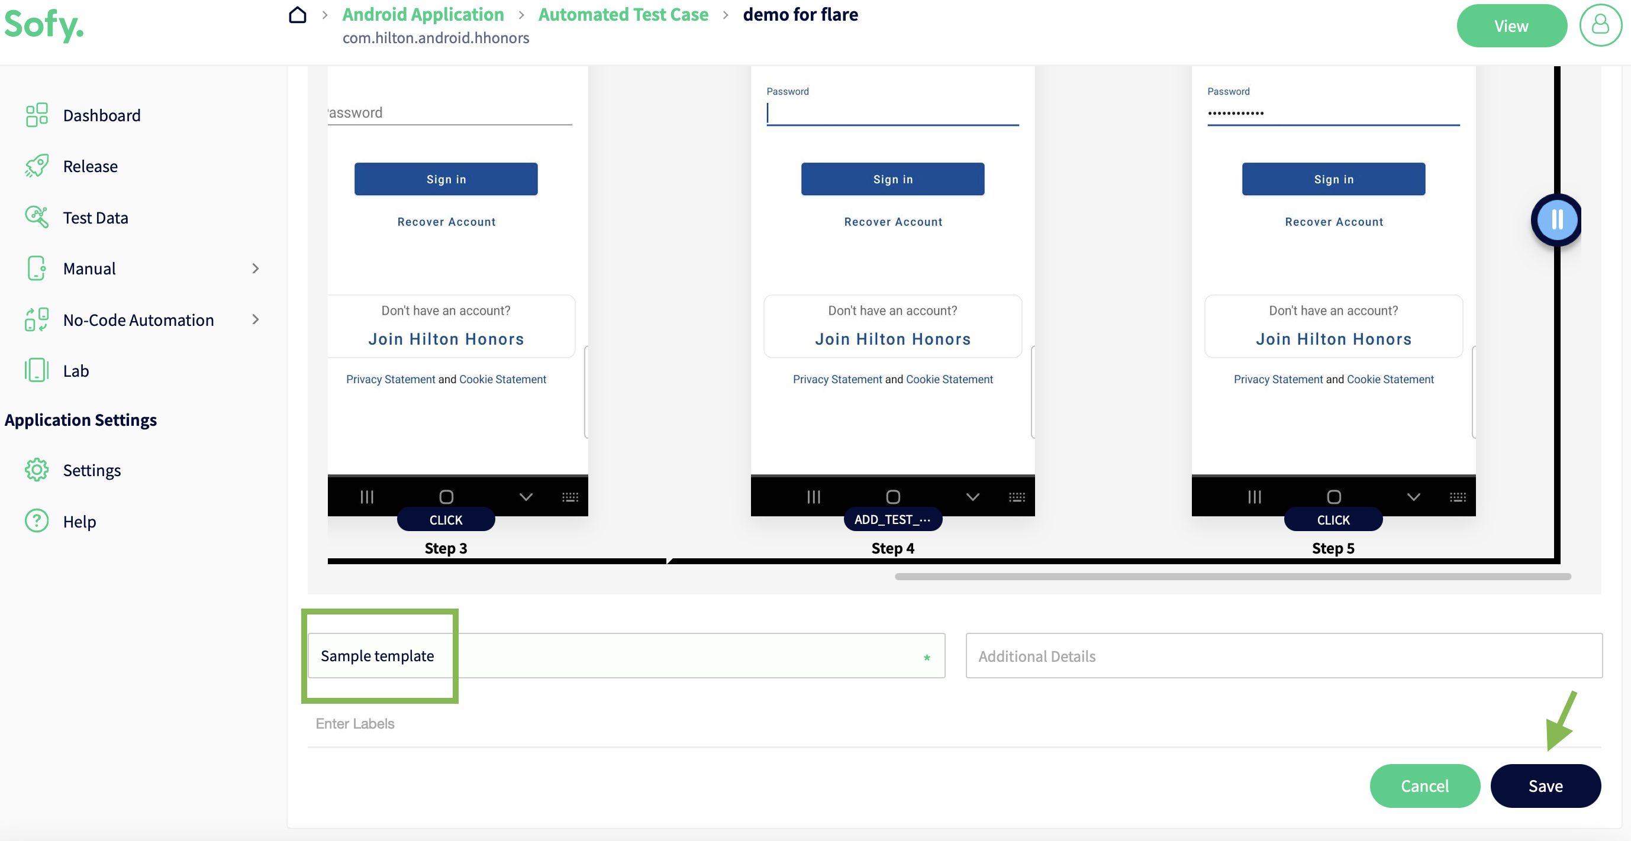Tap recent apps icon in Step 5 screenshot
The width and height of the screenshot is (1631, 841).
point(1254,497)
